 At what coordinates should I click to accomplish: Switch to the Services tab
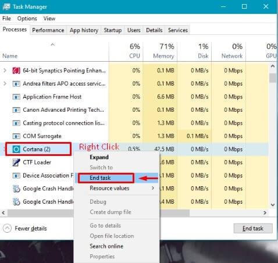(x=178, y=30)
